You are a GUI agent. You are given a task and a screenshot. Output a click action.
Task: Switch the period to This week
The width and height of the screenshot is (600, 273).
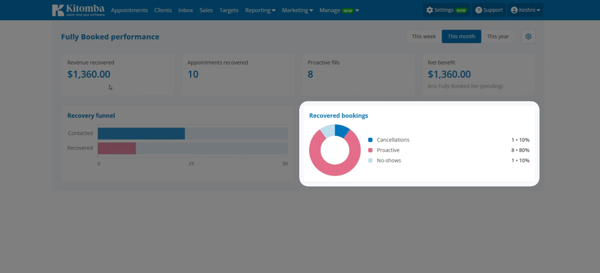tap(424, 36)
